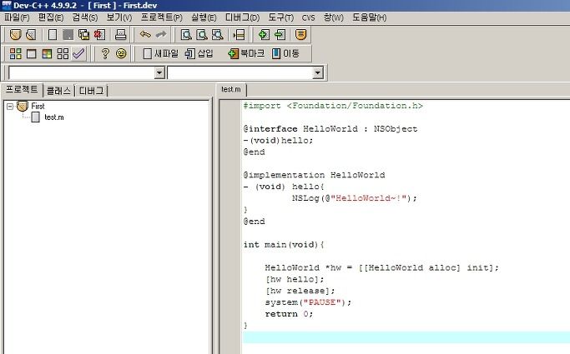
Task: Click the Dev-C++ title bar app icon
Action: click(x=6, y=6)
